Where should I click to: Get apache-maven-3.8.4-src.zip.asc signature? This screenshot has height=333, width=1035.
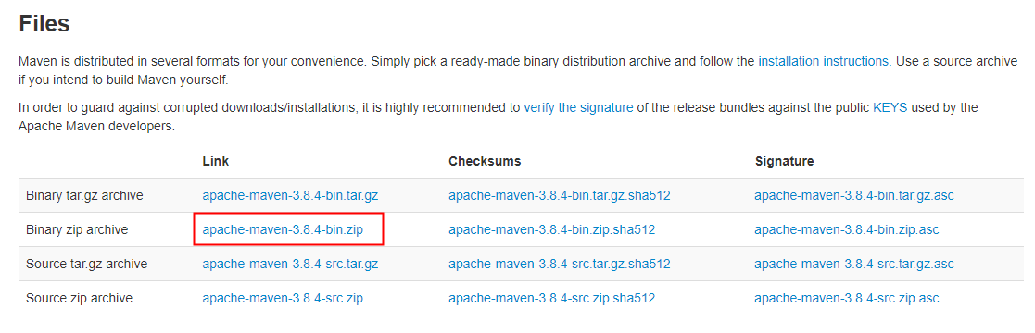847,299
